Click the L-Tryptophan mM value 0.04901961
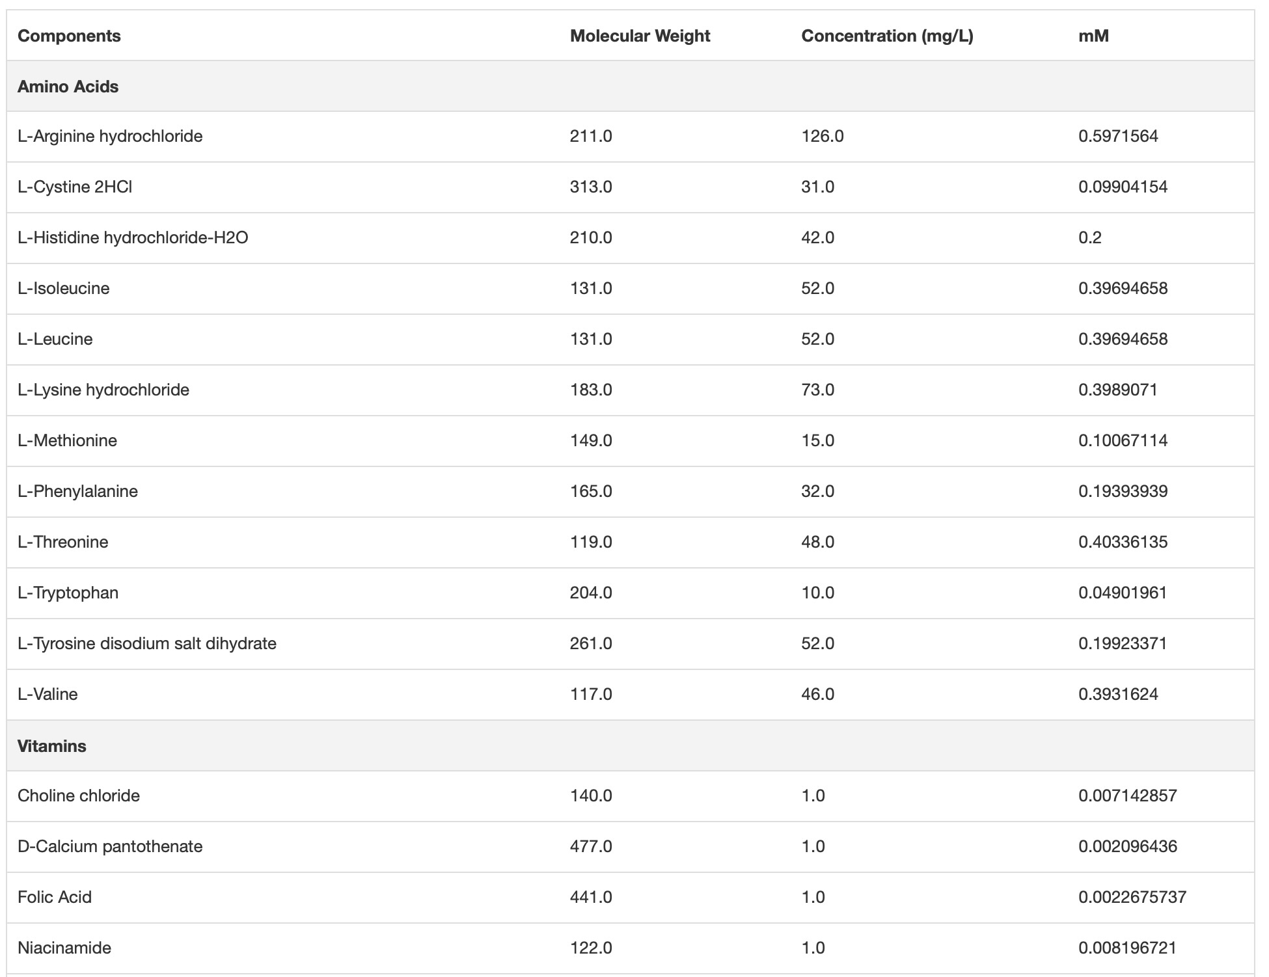Screen dimensions: 1269x977 coord(1123,593)
